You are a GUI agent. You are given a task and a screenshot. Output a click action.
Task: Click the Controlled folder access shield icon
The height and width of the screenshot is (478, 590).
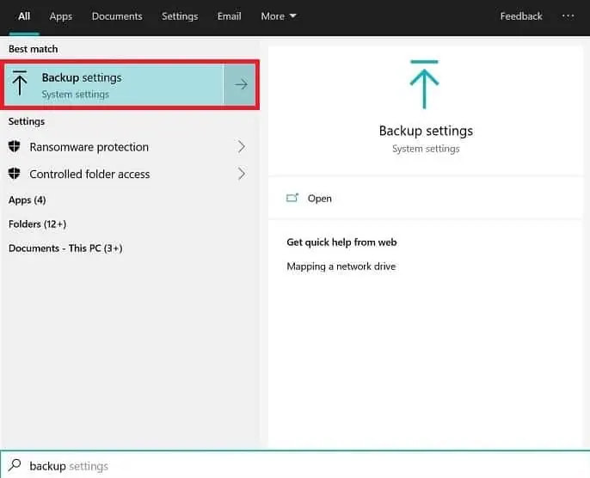pos(15,174)
